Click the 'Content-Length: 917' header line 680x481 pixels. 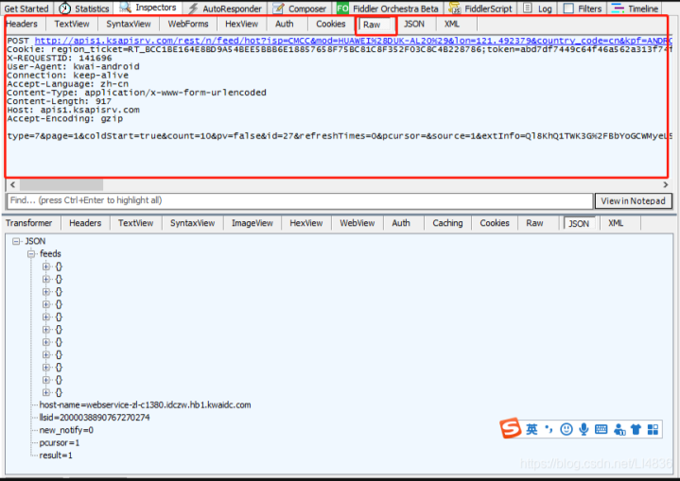[60, 101]
